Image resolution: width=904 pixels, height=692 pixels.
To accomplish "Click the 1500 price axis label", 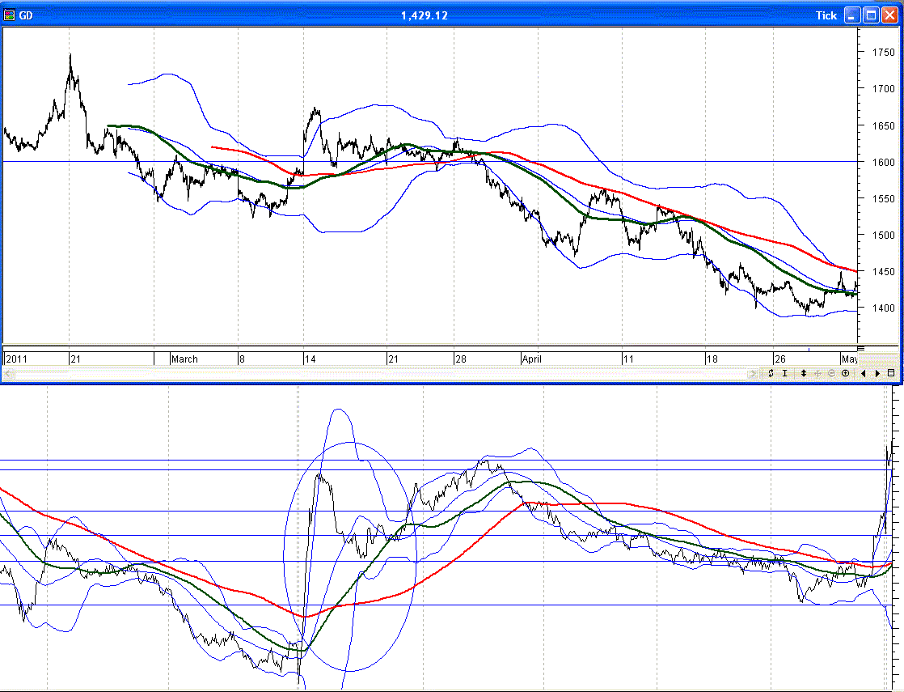I will click(883, 235).
